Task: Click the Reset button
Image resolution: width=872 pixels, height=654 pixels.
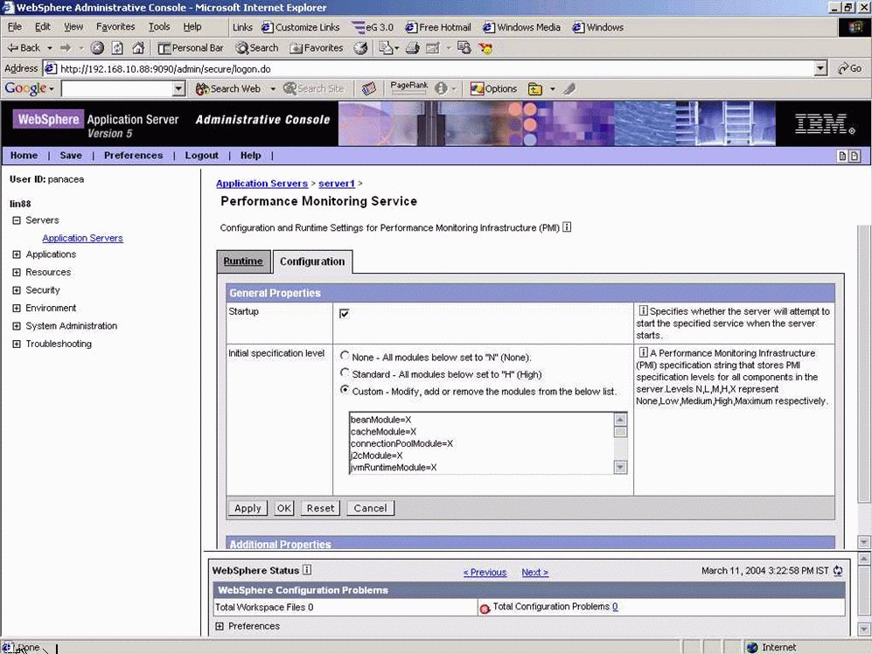Action: coord(320,508)
